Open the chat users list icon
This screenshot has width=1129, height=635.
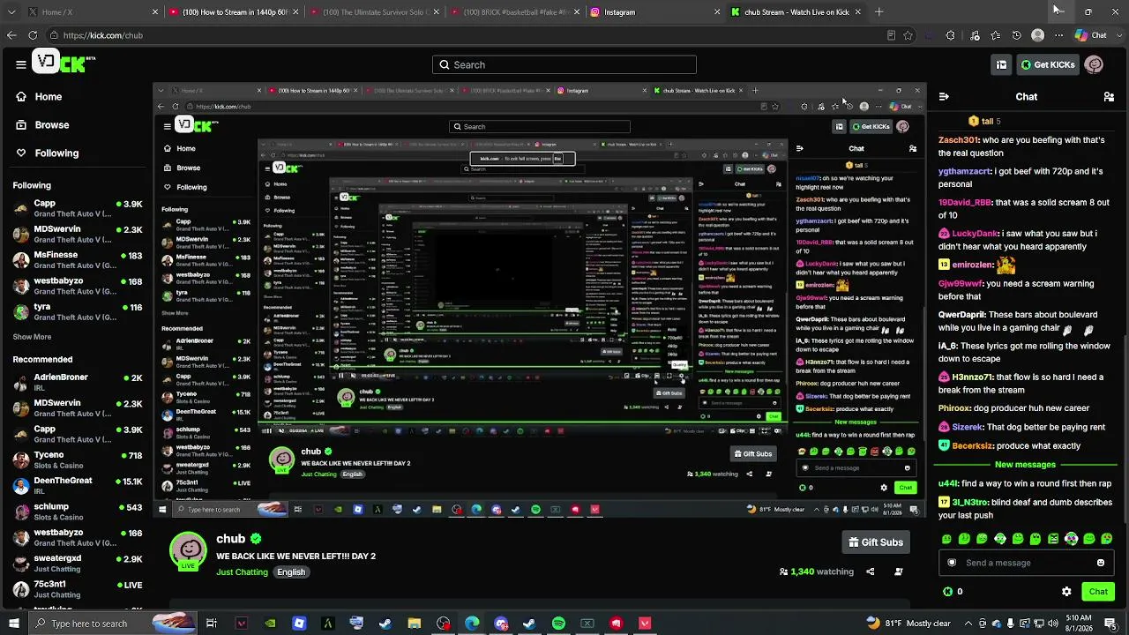pyautogui.click(x=1109, y=97)
